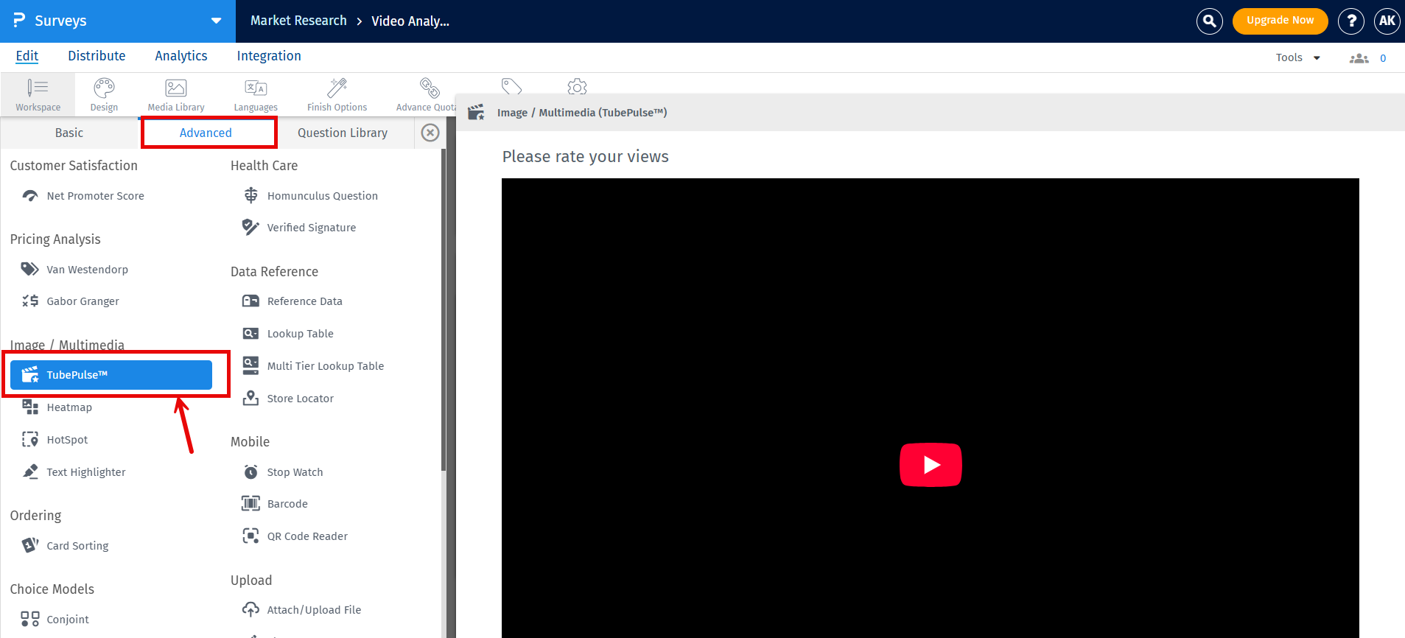Select the HotSpot question type

coord(67,440)
